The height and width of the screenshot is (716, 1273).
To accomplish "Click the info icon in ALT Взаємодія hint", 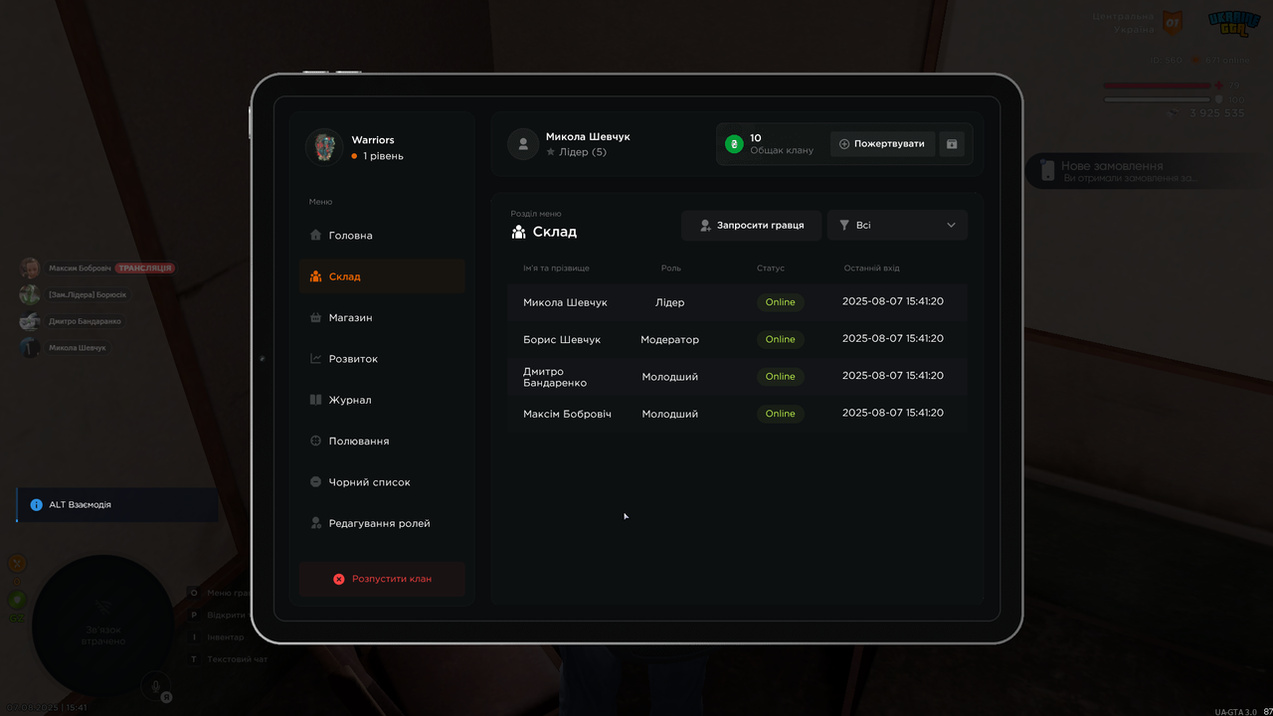I will point(37,505).
